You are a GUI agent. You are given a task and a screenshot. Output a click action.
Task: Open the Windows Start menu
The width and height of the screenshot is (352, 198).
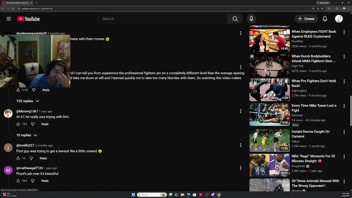tap(133, 195)
